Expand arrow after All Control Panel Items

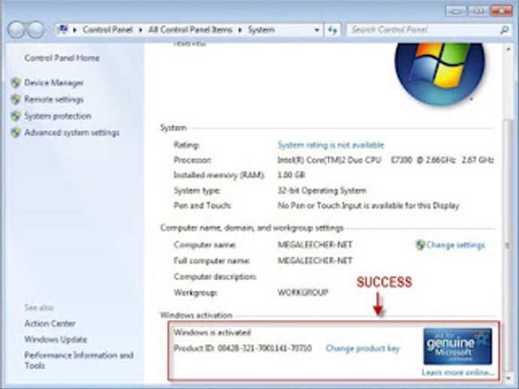click(241, 30)
